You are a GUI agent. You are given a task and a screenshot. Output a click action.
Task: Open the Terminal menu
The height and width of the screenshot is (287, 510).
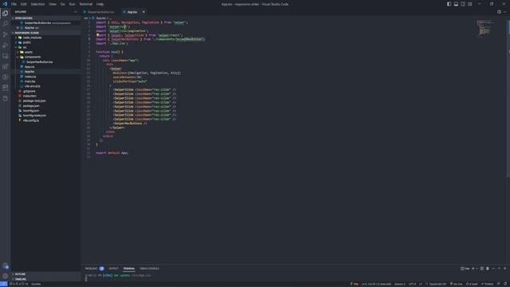86,4
